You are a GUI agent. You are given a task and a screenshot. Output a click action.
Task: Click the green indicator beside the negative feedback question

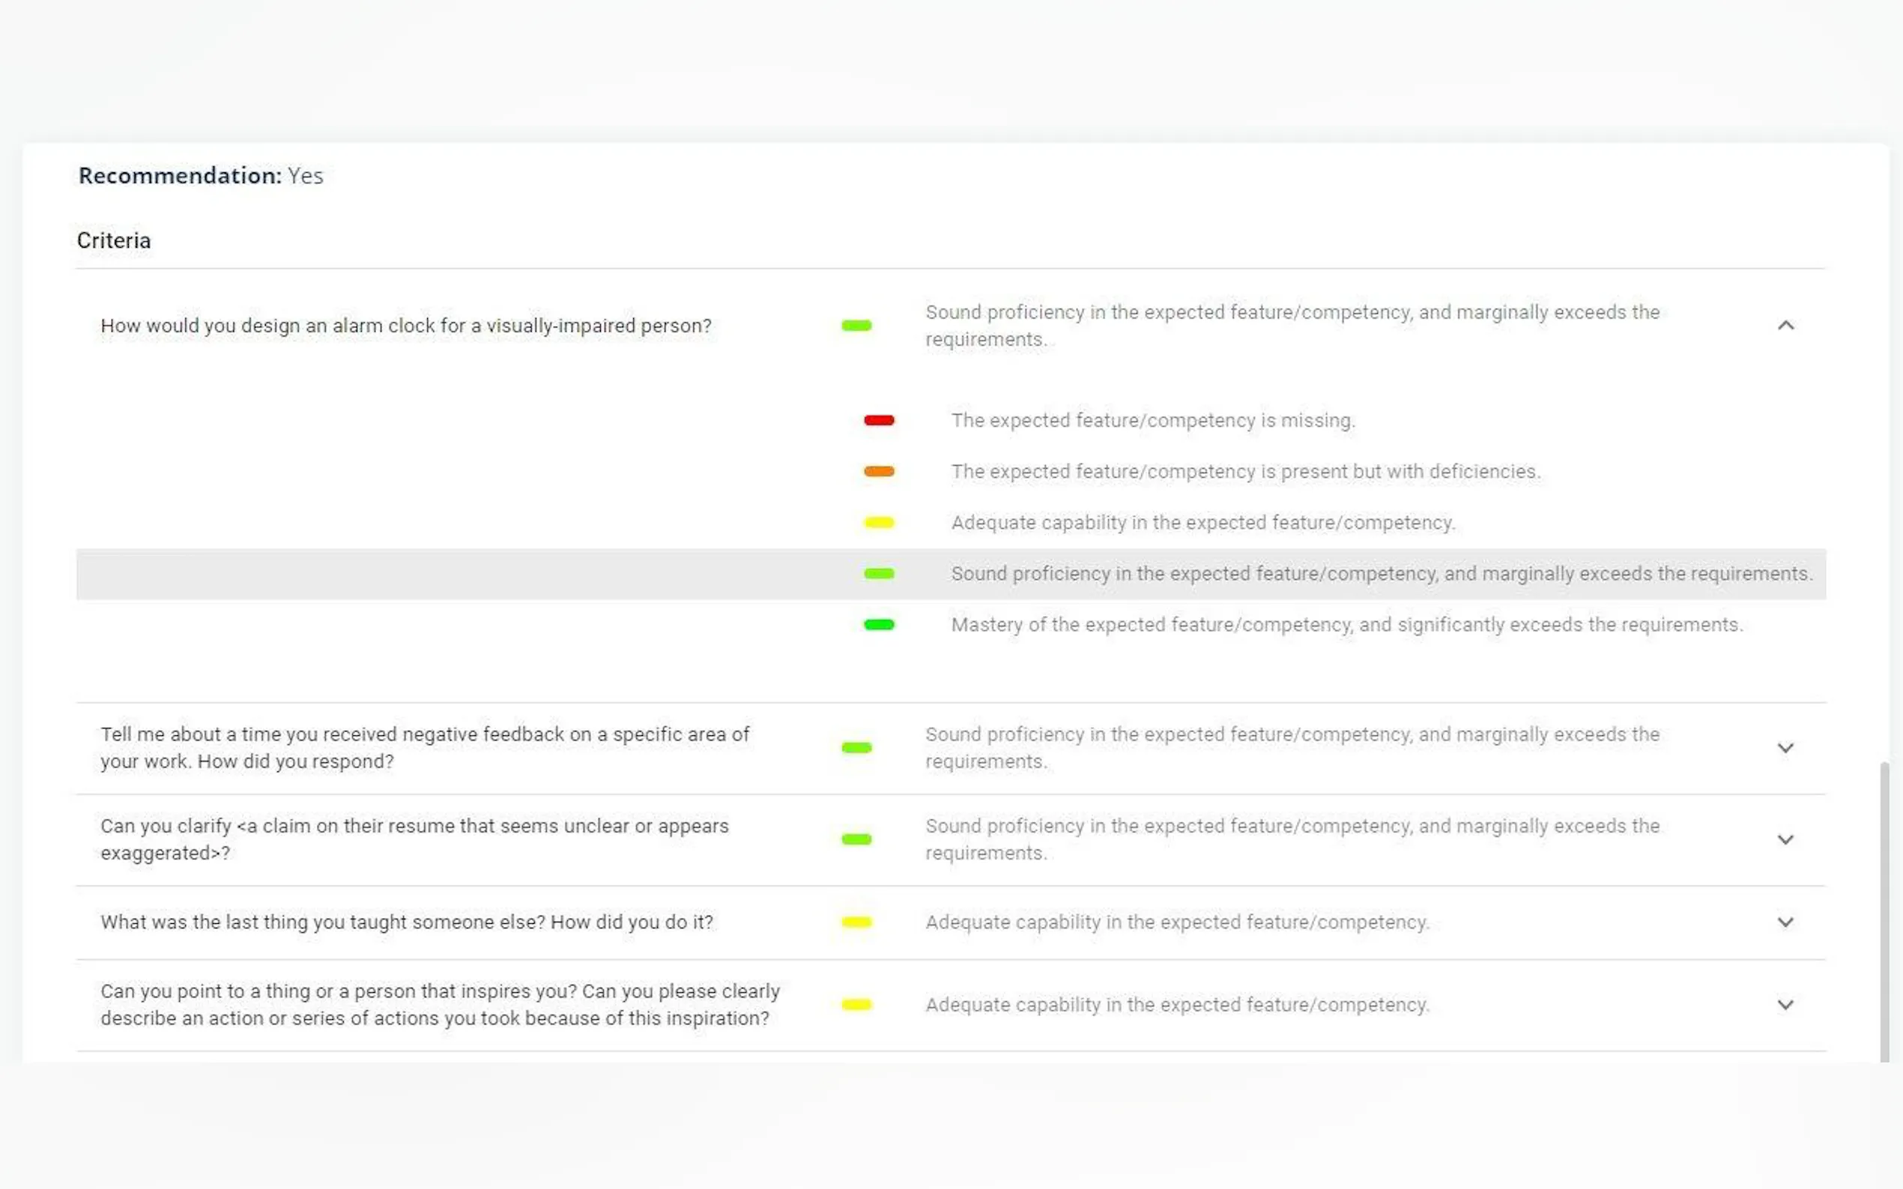pos(856,748)
